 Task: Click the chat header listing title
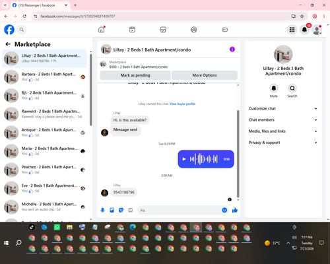[x=152, y=49]
